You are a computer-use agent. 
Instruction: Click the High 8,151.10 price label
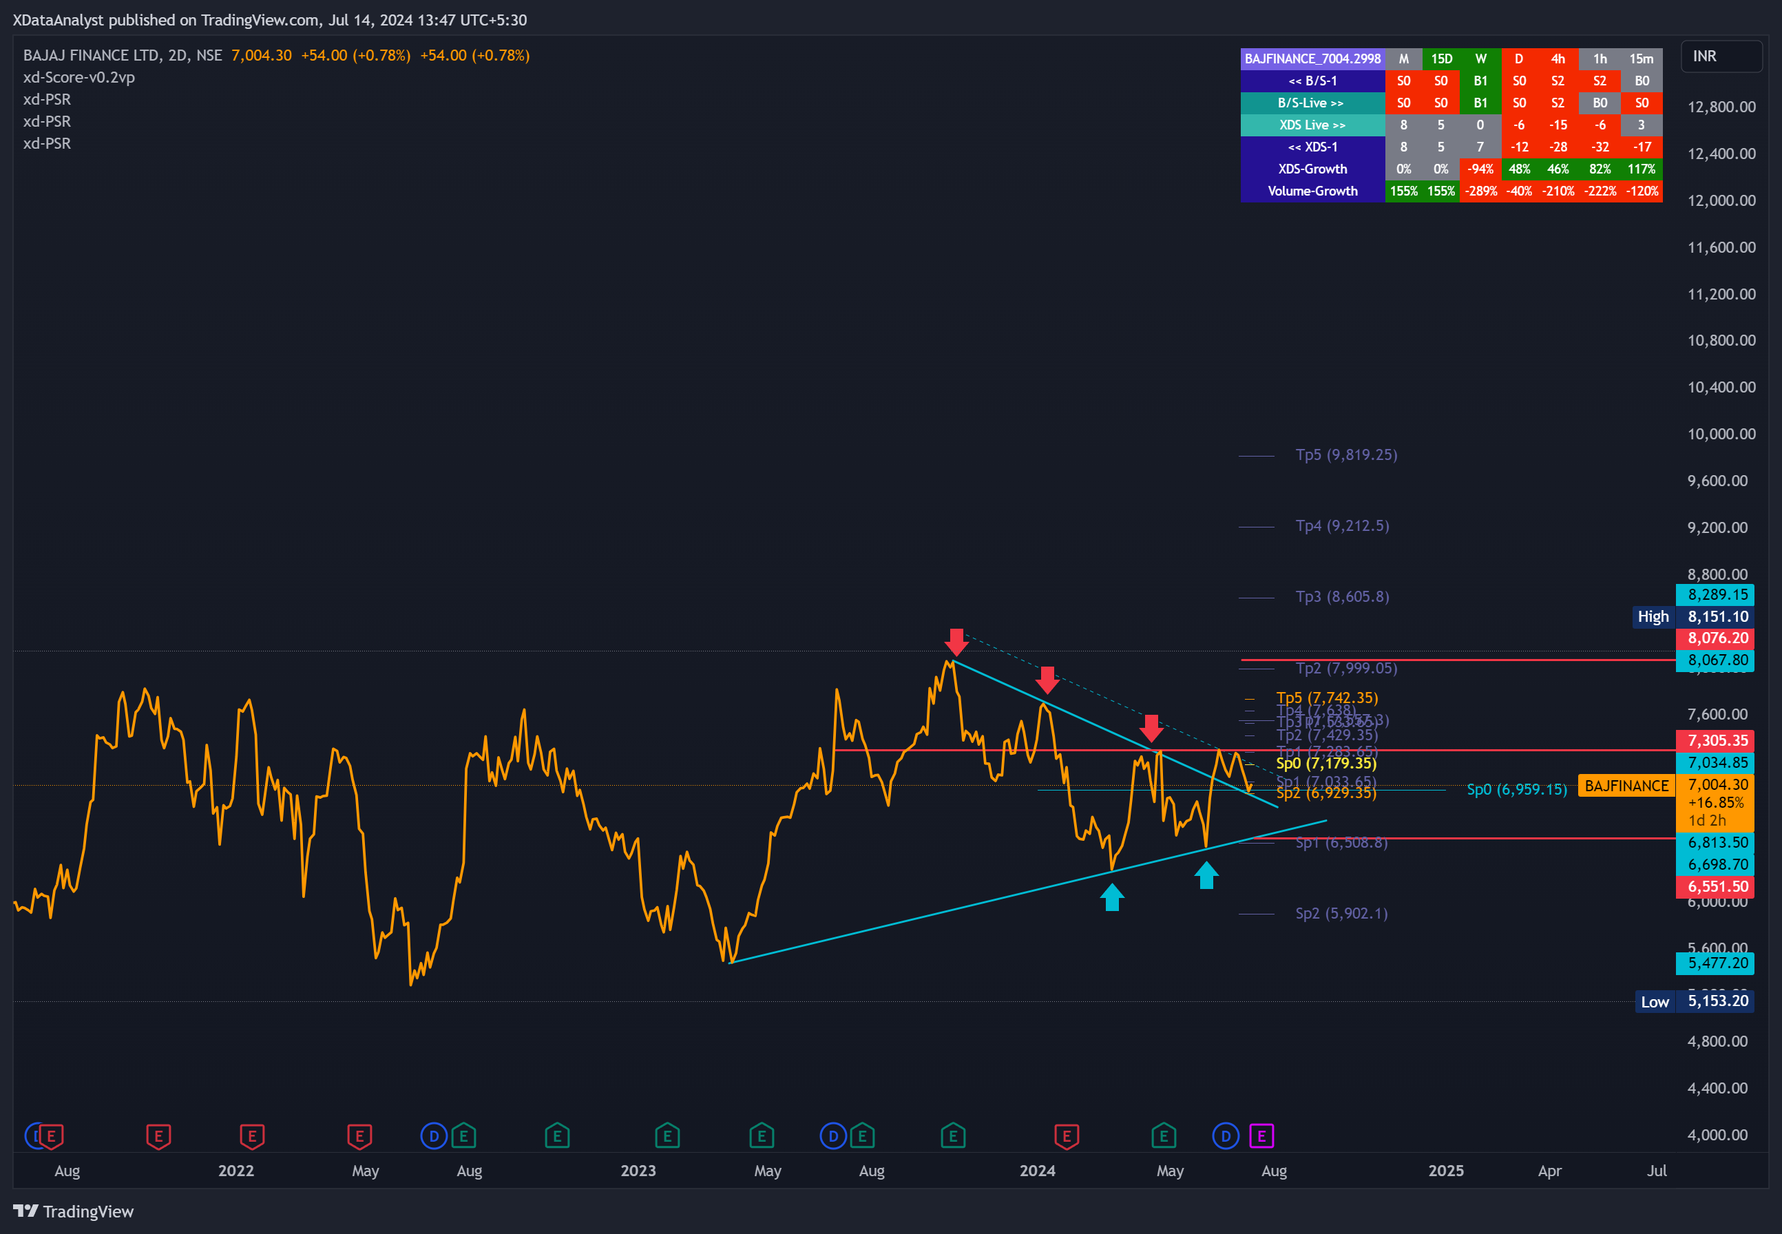click(x=1692, y=616)
